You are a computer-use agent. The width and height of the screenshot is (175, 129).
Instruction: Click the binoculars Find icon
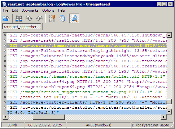pyautogui.click(x=19, y=18)
